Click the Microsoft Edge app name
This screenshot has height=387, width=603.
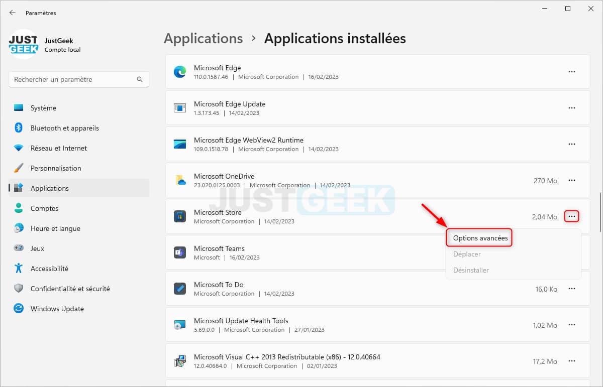[x=218, y=68]
